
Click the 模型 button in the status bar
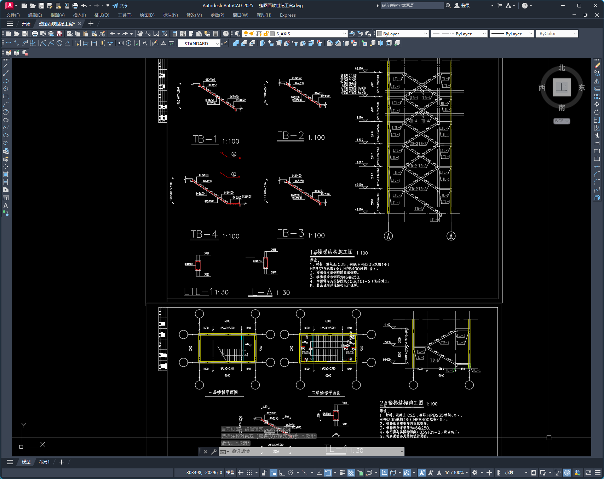click(230, 473)
